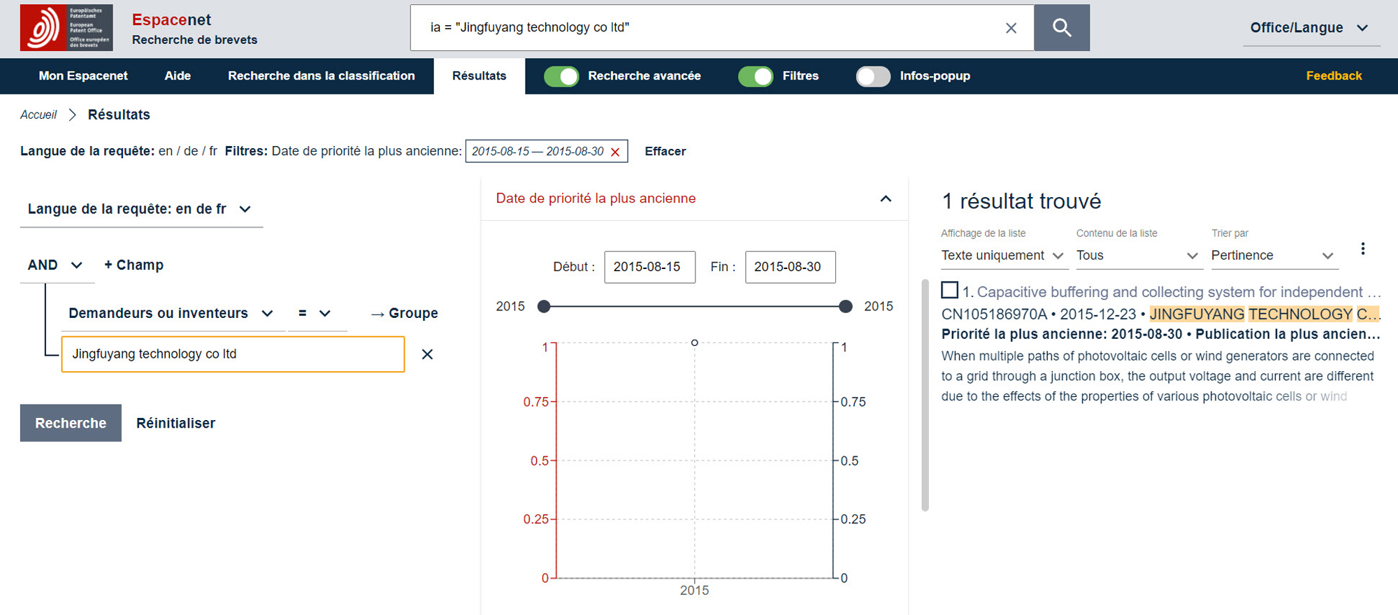
Task: Go to Recherche dans la classification tab
Action: point(321,76)
